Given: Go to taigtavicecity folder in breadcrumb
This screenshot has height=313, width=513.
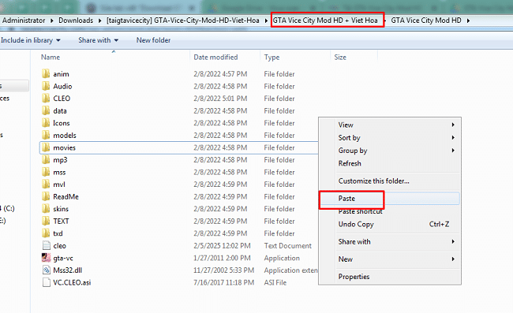Looking at the screenshot, I should tap(182, 20).
